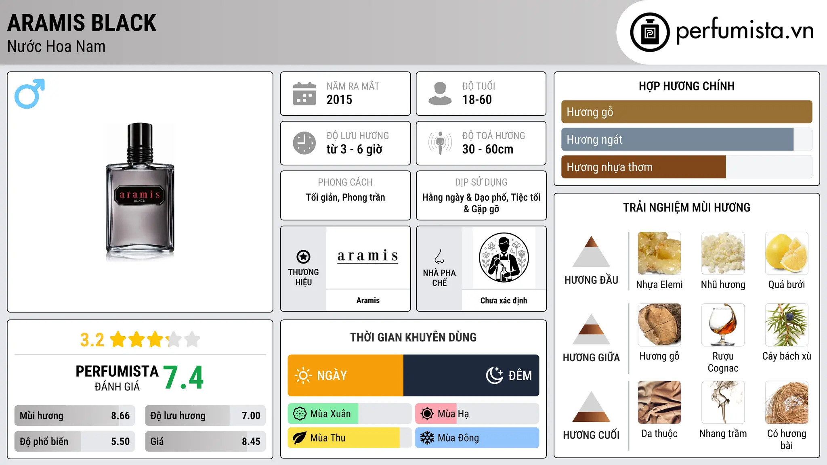Click the dark Đêm nighttime bar
The width and height of the screenshot is (827, 465).
pyautogui.click(x=471, y=375)
